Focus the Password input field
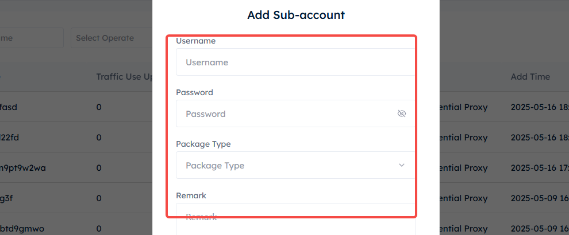This screenshot has width=569, height=235. (x=296, y=113)
